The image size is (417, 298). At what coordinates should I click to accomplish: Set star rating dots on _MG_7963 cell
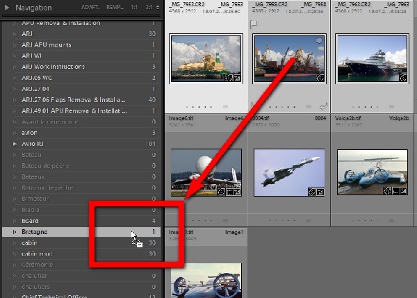click(x=366, y=107)
